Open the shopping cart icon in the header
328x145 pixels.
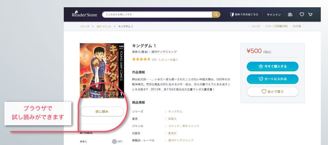click(311, 14)
